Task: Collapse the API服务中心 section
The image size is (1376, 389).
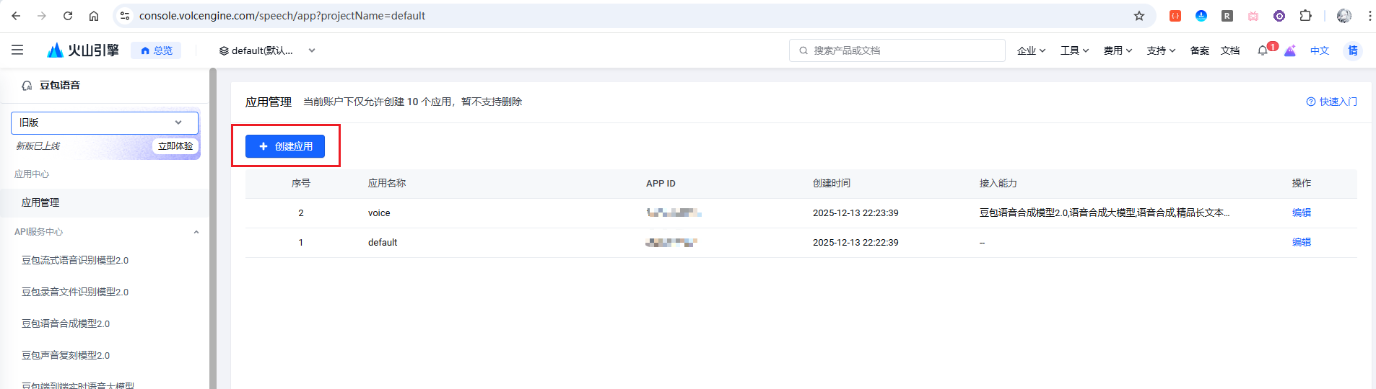Action: [196, 232]
